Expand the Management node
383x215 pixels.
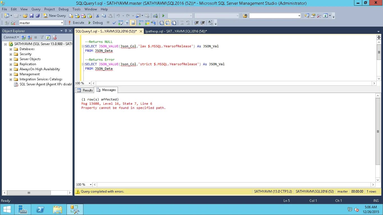(11, 74)
